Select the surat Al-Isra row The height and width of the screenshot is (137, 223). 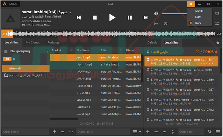click(x=96, y=93)
